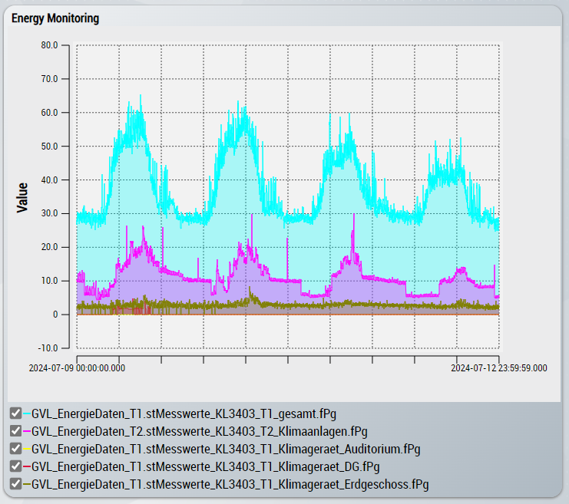
Task: Select the T2_Klimaanlagen.fPg legend label
Action: pyautogui.click(x=200, y=431)
